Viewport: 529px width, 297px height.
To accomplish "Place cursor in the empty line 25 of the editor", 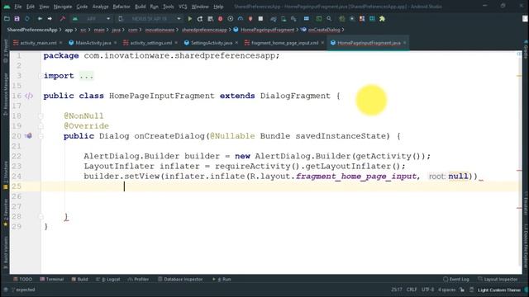I will pos(281,186).
